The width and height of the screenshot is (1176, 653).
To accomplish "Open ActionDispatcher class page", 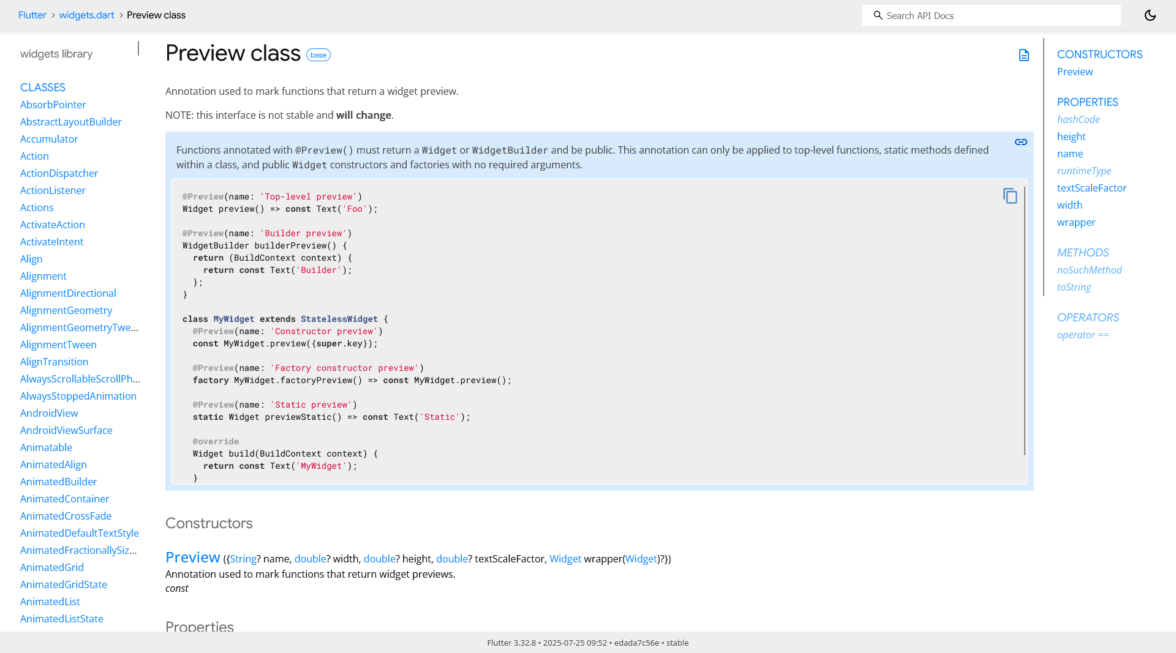I will (x=59, y=173).
